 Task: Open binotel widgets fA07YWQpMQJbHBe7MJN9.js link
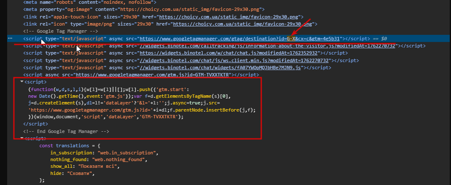pos(220,68)
